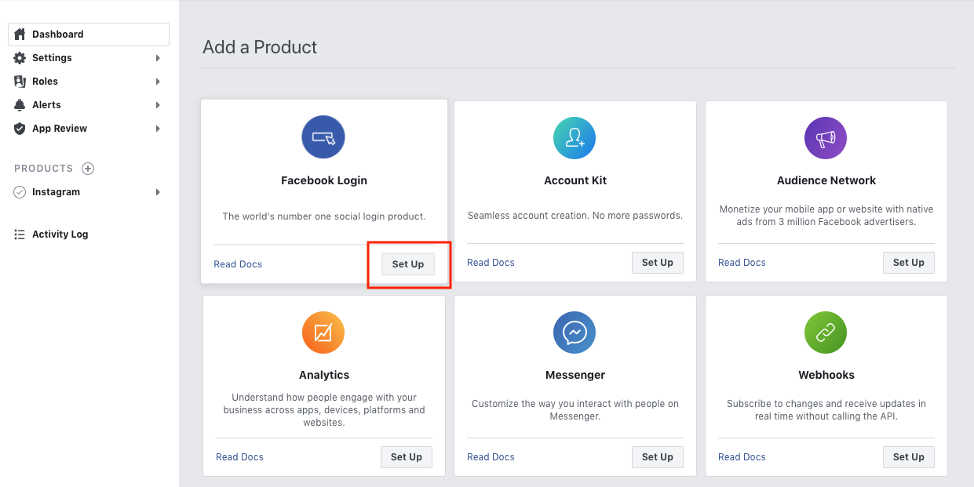Click the "Account Kit" card title
The width and height of the screenshot is (974, 487).
click(x=575, y=180)
